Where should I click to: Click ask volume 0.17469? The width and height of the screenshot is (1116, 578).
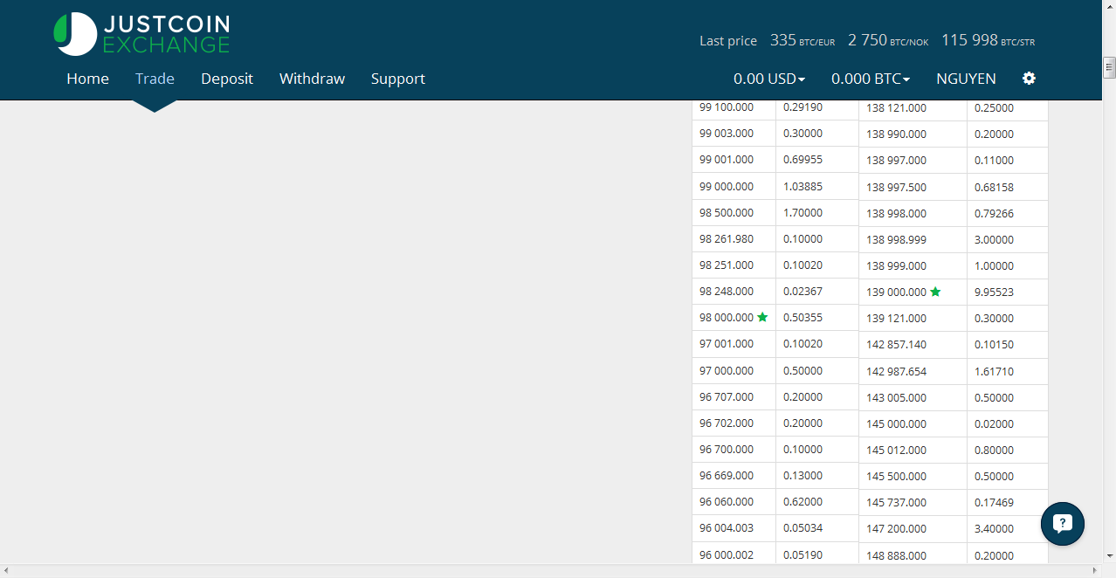[x=994, y=502]
